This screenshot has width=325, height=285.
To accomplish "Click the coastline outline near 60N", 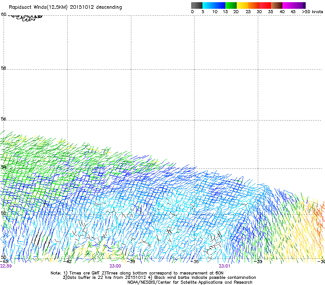I will coord(26,18).
